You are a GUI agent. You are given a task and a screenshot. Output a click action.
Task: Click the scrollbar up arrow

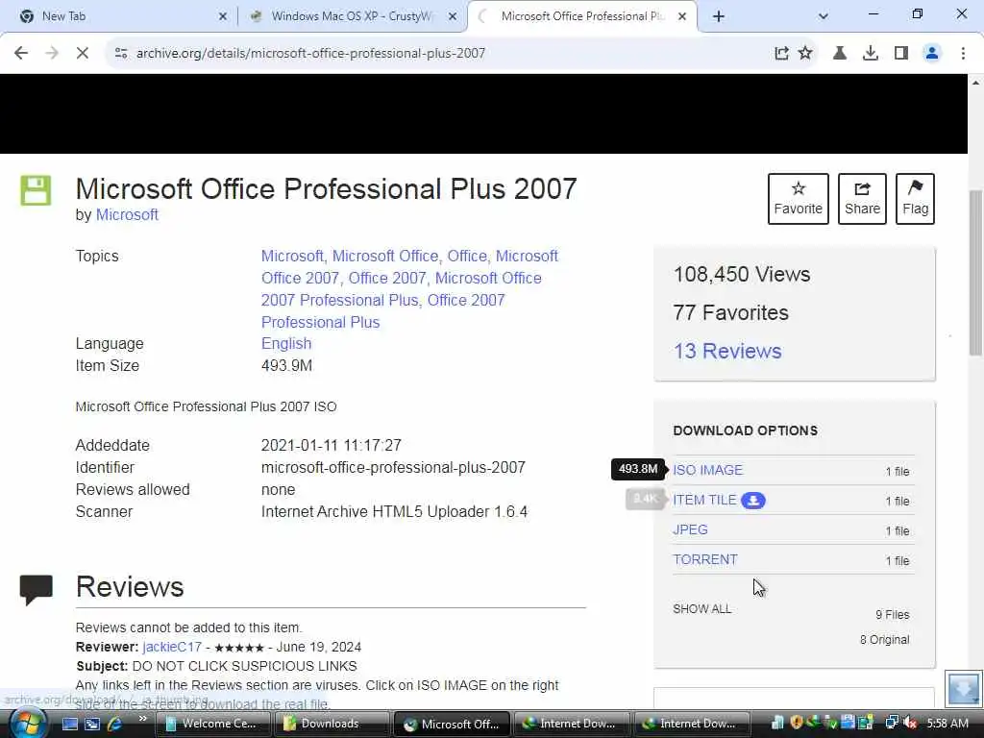975,83
